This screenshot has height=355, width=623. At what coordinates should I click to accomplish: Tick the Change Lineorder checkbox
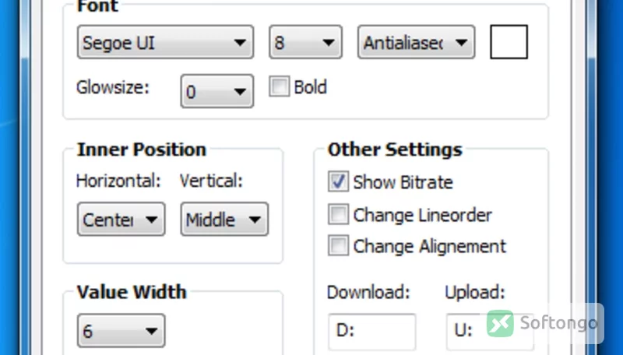(x=338, y=214)
